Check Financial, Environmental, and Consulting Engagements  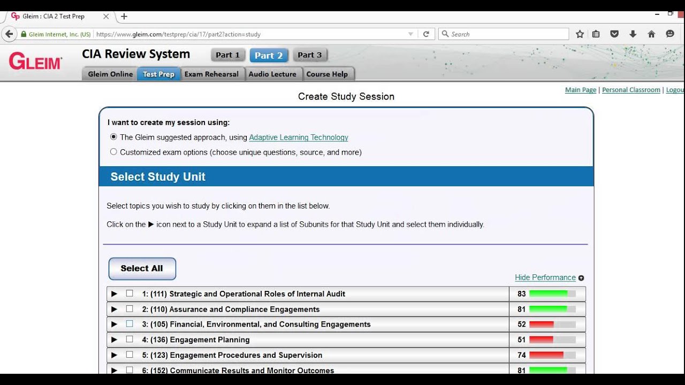click(130, 324)
